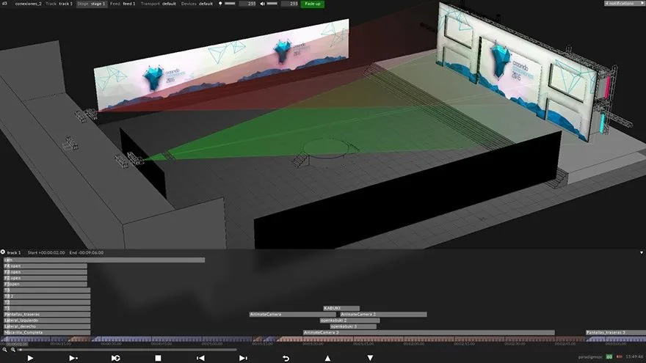Viewport: 646px width, 363px height.
Task: Start playback with the Play button
Action: [30, 358]
